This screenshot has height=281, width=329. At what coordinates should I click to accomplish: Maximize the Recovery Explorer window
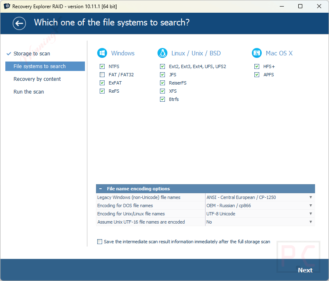coord(300,6)
